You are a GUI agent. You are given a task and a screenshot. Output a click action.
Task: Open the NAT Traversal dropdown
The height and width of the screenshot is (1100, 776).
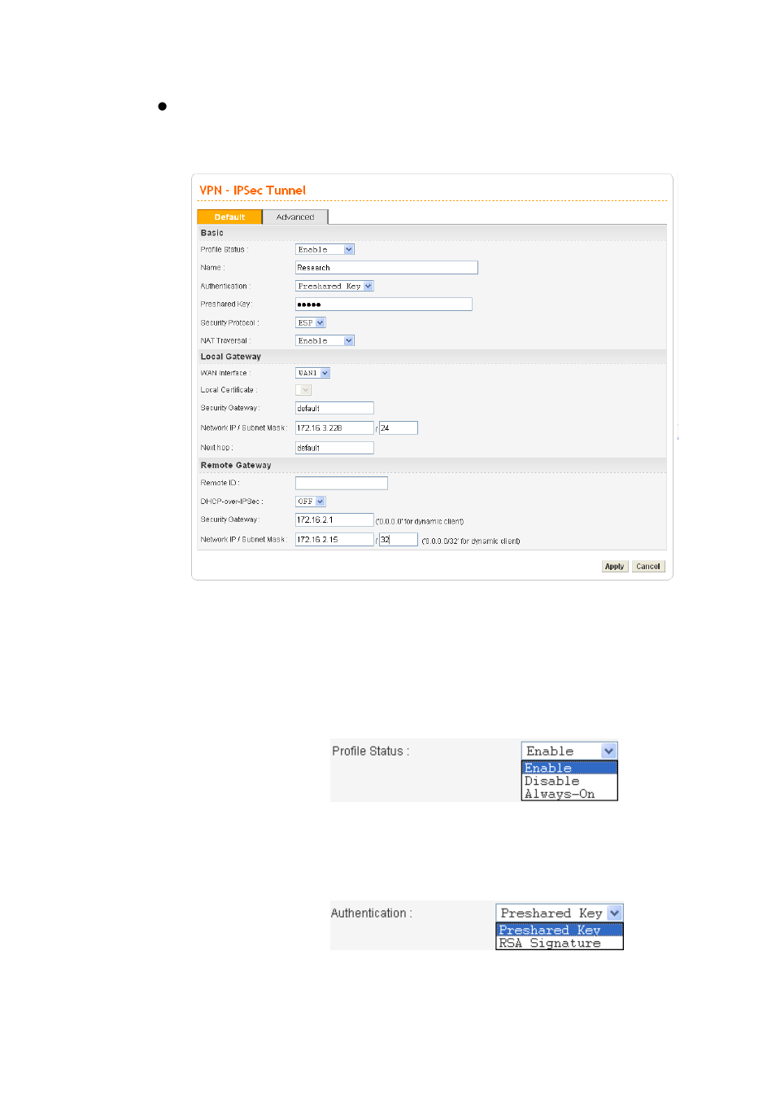(325, 340)
